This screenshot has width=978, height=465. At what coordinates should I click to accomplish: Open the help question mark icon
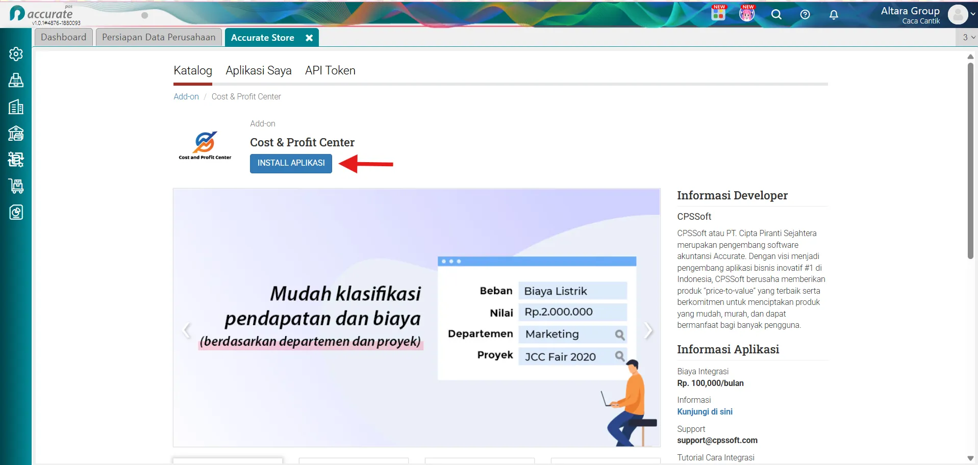pyautogui.click(x=805, y=14)
